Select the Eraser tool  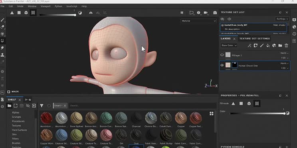[2, 27]
